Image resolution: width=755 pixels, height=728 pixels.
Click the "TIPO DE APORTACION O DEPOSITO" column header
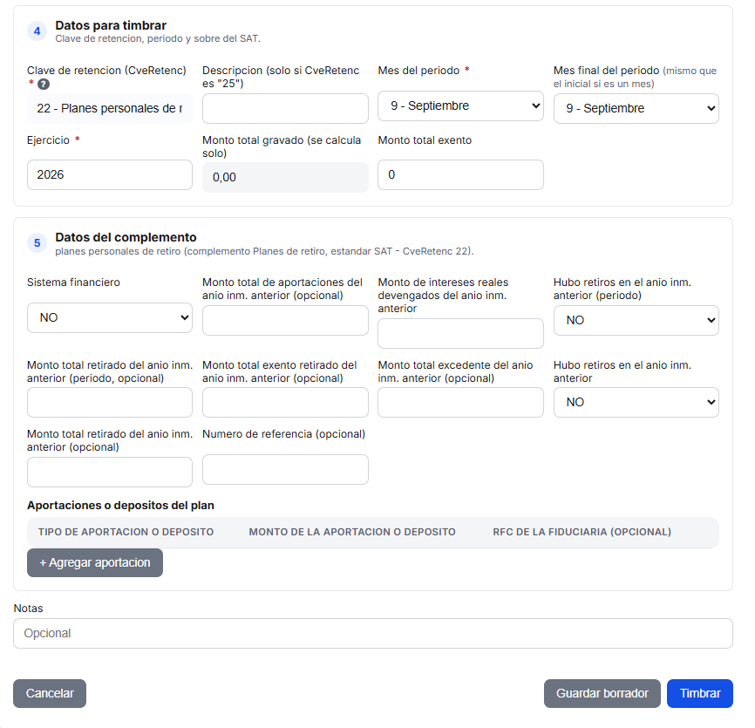coord(126,532)
